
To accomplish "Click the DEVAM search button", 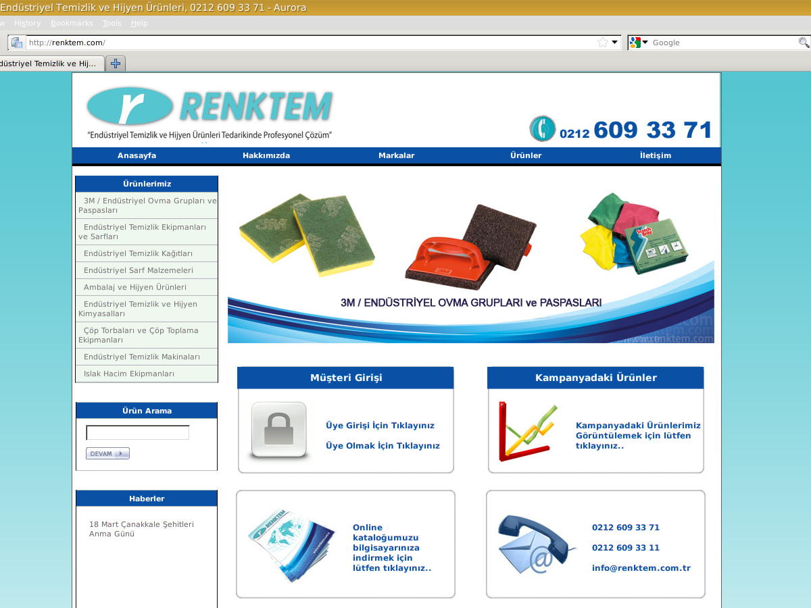I will click(x=107, y=454).
